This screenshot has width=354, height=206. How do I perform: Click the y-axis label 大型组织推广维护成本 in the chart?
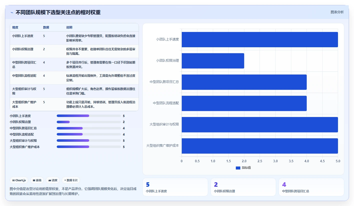point(163,145)
